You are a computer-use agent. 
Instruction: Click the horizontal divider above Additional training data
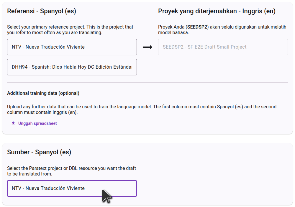point(147,82)
